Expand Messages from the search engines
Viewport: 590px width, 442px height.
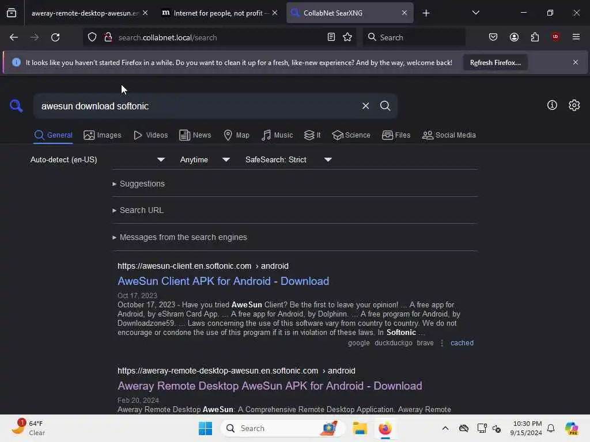pos(180,238)
